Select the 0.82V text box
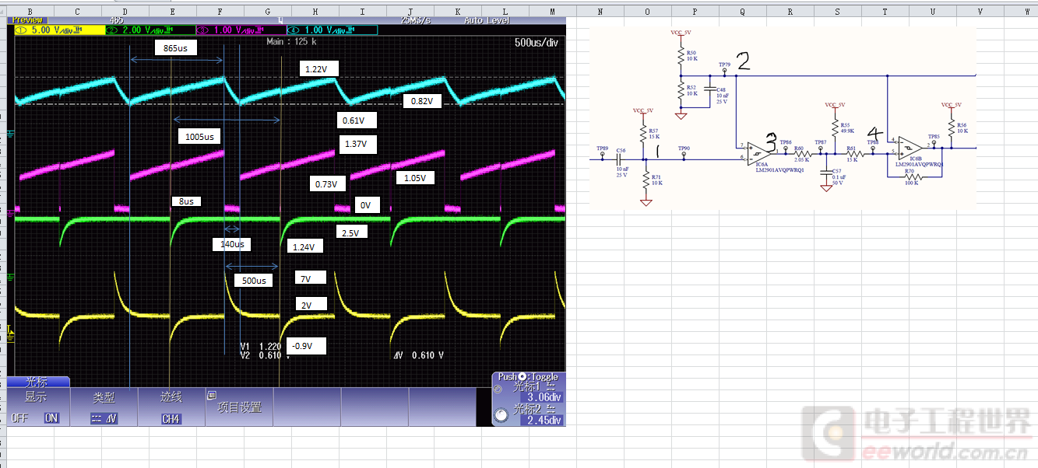 (424, 101)
